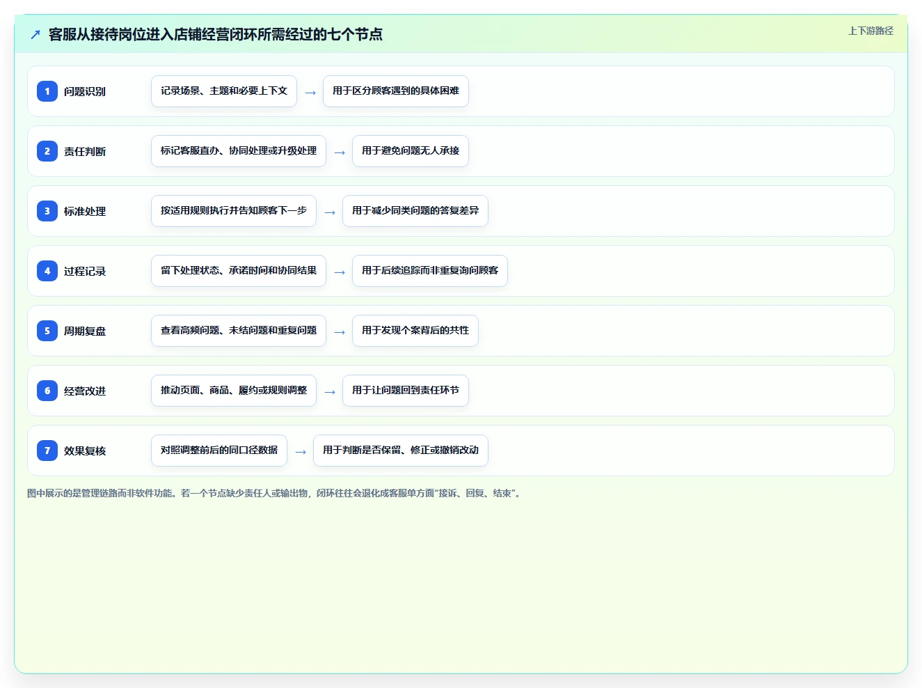Select step number 4 badge

(47, 271)
